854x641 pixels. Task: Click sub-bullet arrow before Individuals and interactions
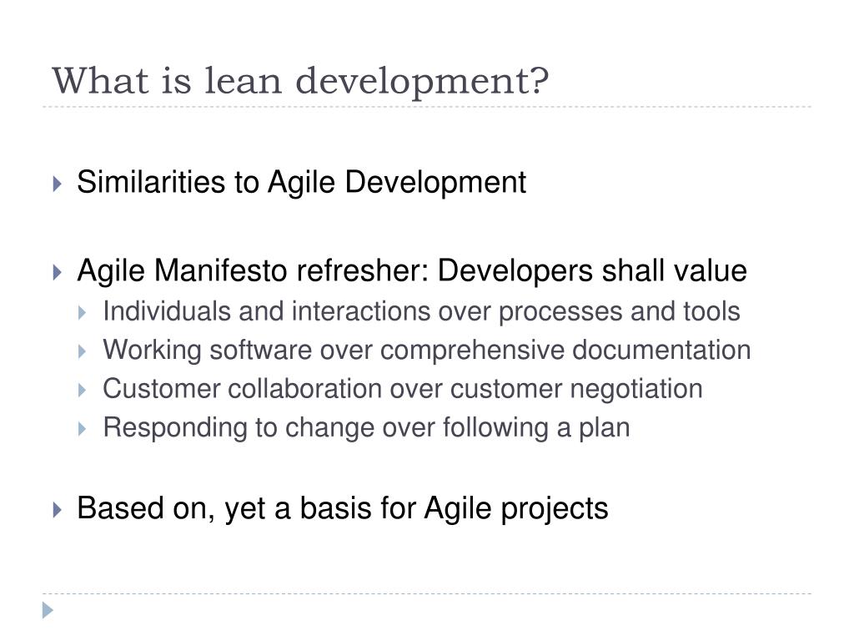pyautogui.click(x=83, y=313)
